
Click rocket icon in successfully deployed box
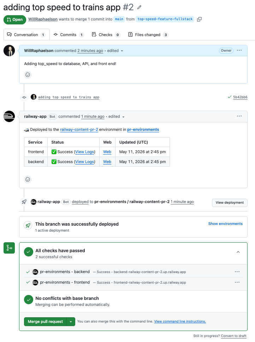[28, 226]
